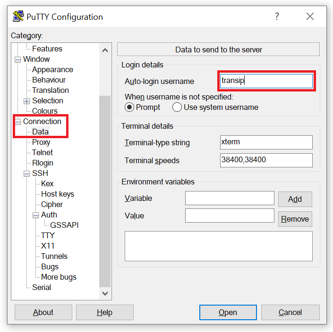Click the Terminal speeds field
The width and height of the screenshot is (333, 332).
(266, 160)
